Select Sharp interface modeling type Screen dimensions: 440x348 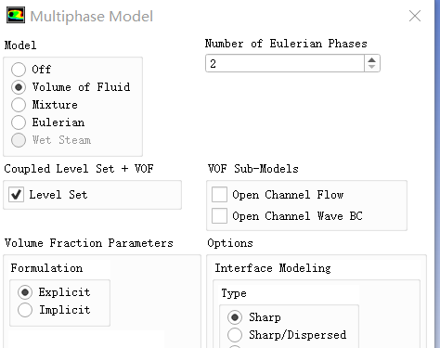pyautogui.click(x=235, y=317)
